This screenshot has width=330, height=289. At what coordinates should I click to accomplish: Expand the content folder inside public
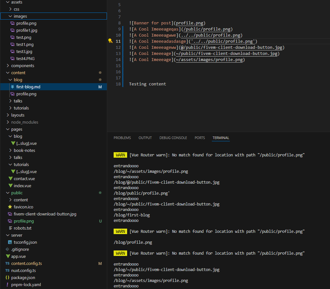point(10,200)
